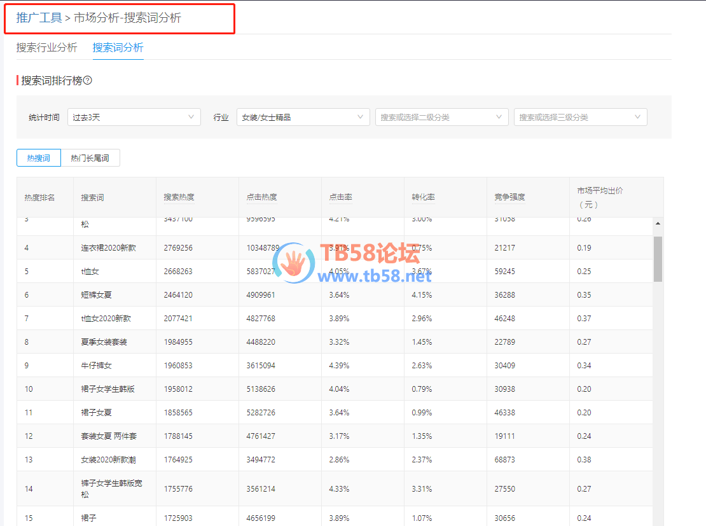706x526 pixels.
Task: Click the search term 裙子女夏
Action: pyautogui.click(x=96, y=413)
